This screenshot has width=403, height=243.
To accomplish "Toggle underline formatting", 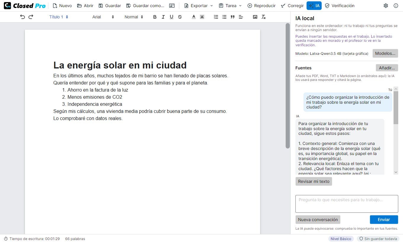I will (171, 17).
